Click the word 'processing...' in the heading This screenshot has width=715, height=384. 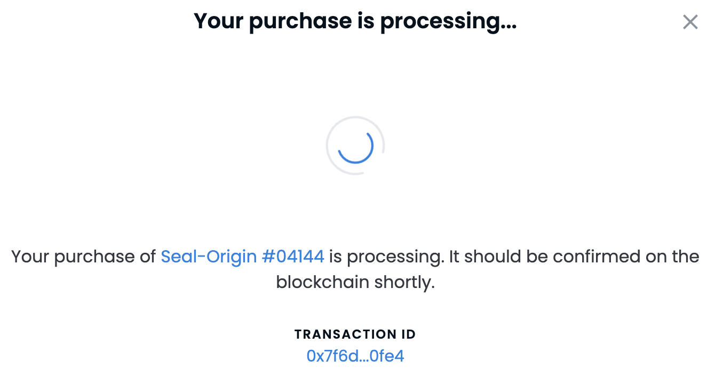tap(448, 21)
